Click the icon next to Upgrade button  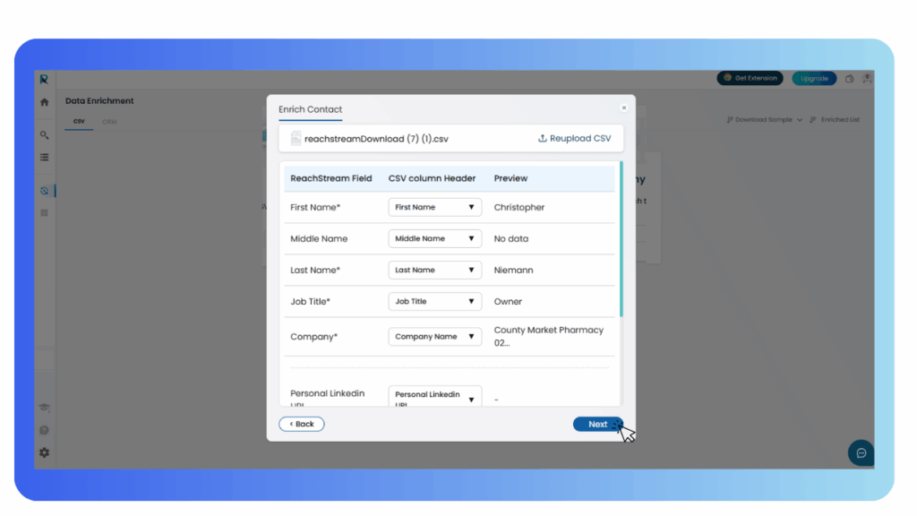pyautogui.click(x=849, y=79)
